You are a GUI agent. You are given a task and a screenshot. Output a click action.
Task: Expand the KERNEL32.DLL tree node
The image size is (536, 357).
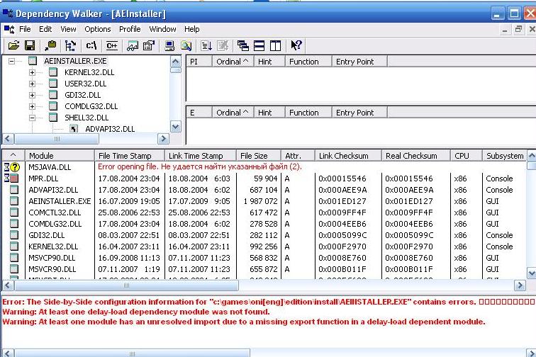click(32, 72)
